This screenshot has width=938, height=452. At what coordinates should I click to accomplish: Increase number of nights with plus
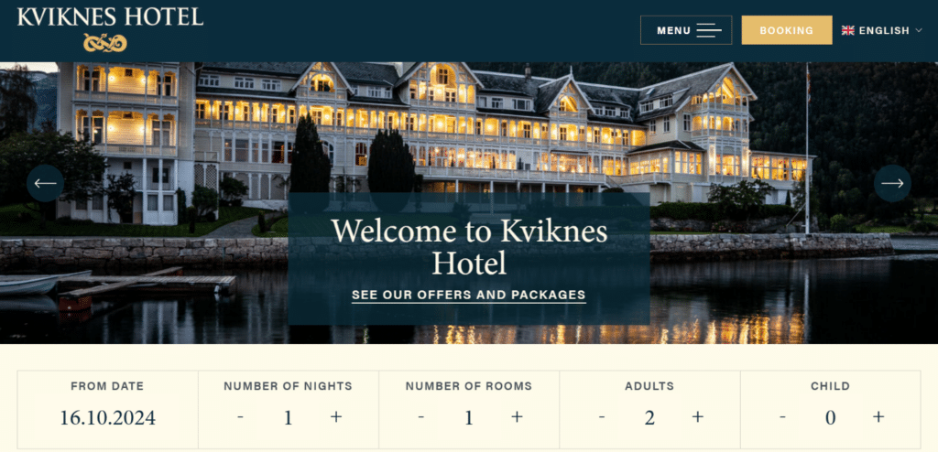336,416
